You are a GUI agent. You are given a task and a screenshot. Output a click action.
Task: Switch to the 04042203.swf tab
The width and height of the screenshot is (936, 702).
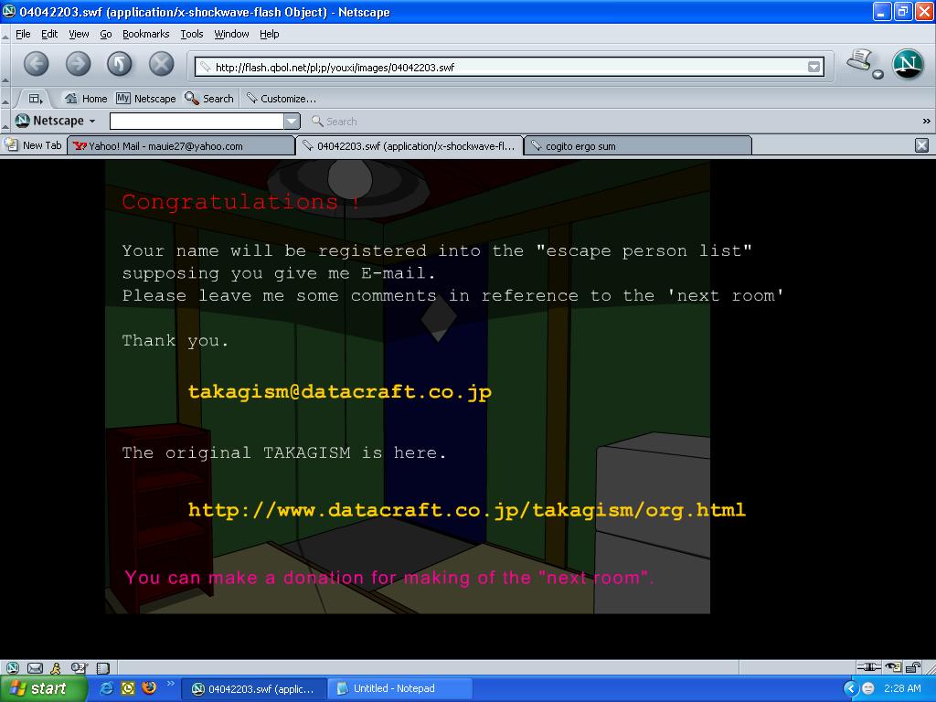(409, 145)
